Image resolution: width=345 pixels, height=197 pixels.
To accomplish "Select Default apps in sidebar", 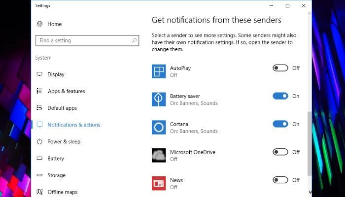I will (x=62, y=108).
